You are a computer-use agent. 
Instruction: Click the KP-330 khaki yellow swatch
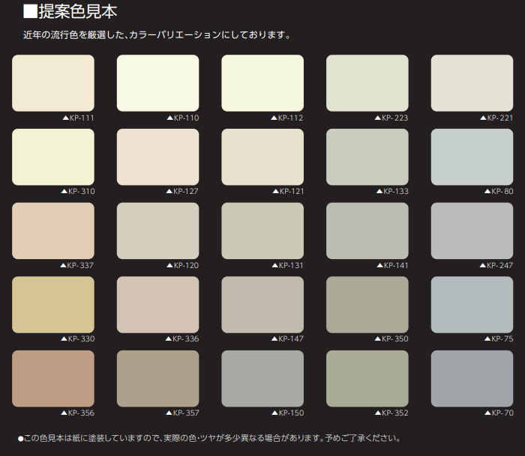click(53, 304)
